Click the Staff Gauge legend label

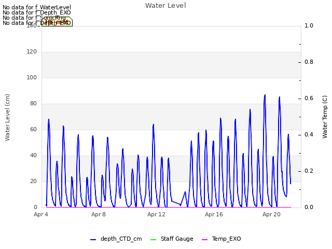click(177, 239)
